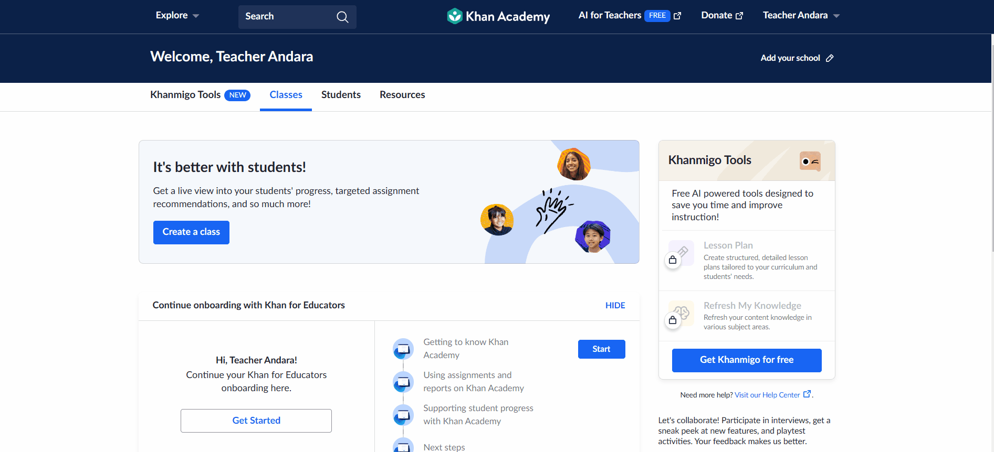Screen dimensions: 994x452
Task: Hide the onboarding panel
Action: (615, 306)
